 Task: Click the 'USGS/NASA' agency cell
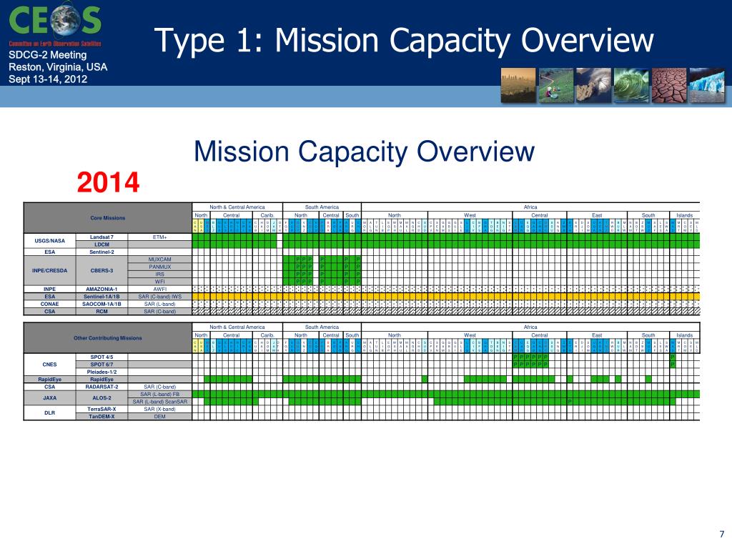coord(49,241)
